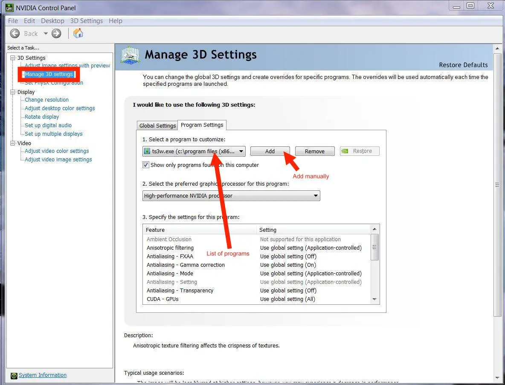Select Adjust image settings with preview
505x385 pixels.
[67, 65]
